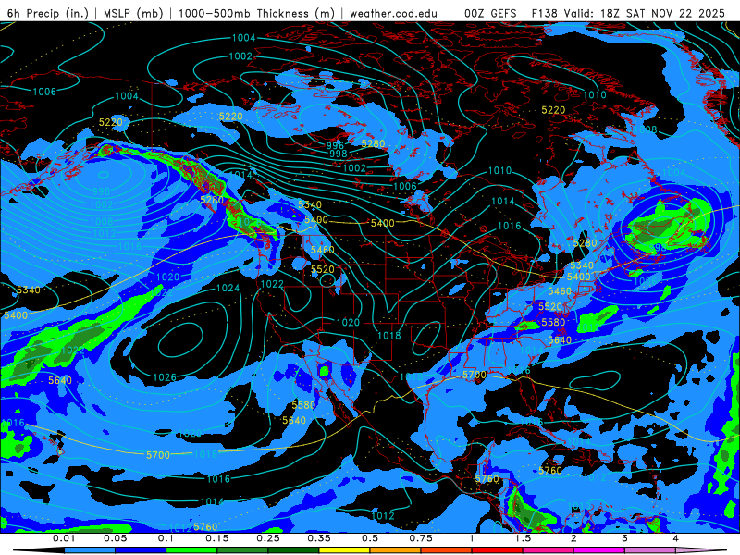Image resolution: width=740 pixels, height=555 pixels.
Task: Click the '0.15' legend value
Action: (x=217, y=538)
